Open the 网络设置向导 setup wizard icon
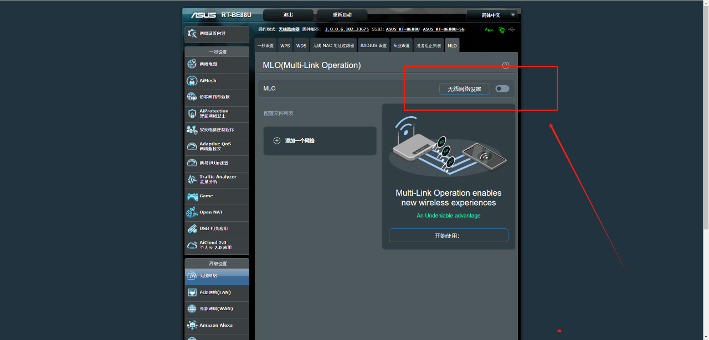The image size is (709, 340). click(192, 34)
